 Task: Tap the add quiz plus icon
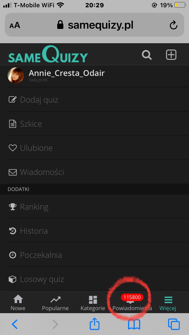[x=171, y=55]
